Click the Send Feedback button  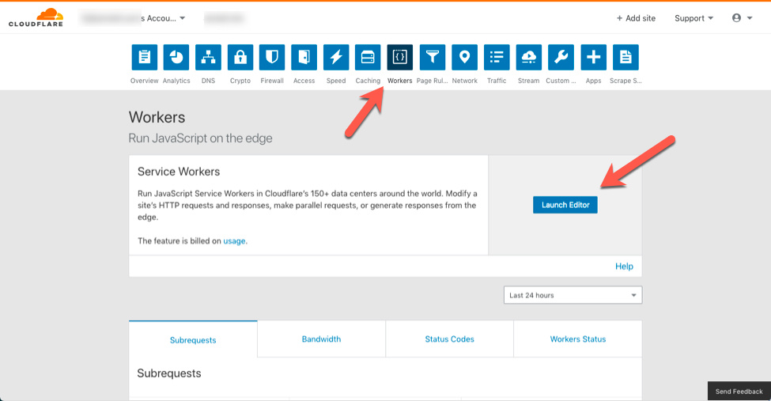click(739, 392)
